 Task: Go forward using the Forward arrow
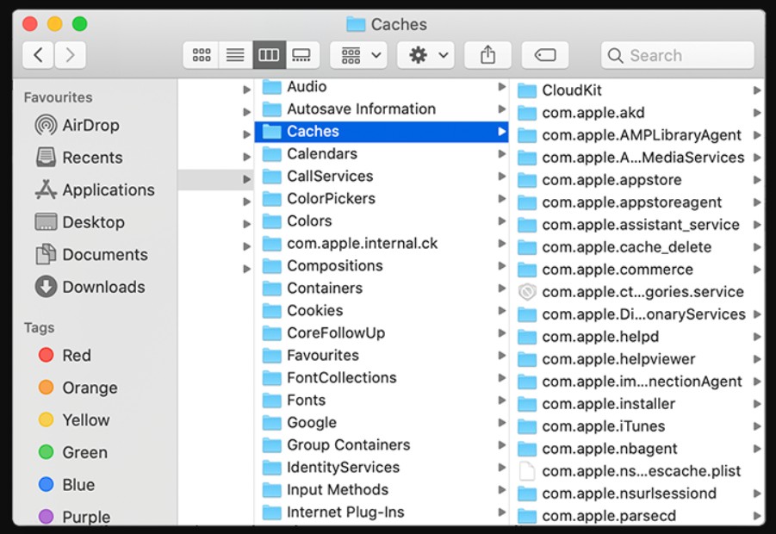(x=70, y=54)
